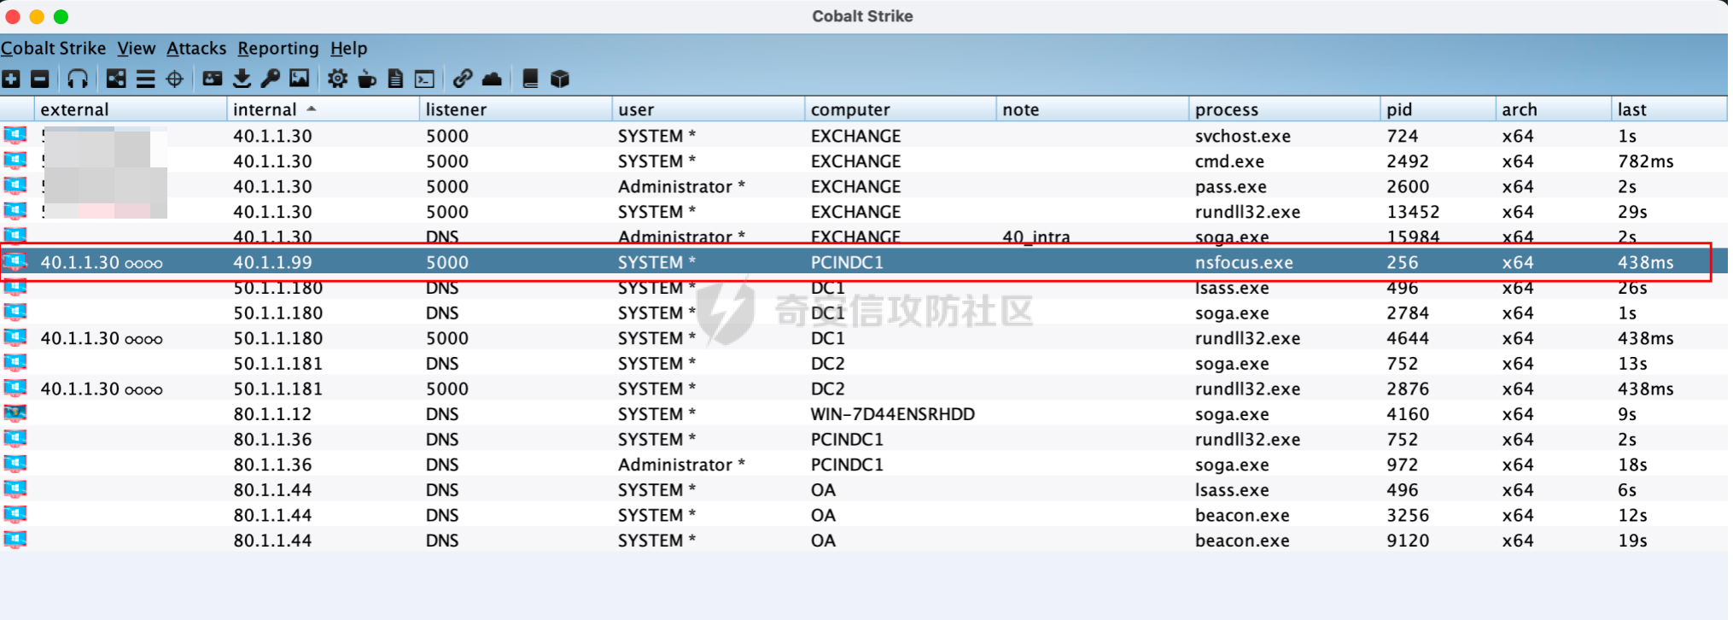The image size is (1733, 620).
Task: Sort by the last column header
Action: [x=1669, y=109]
